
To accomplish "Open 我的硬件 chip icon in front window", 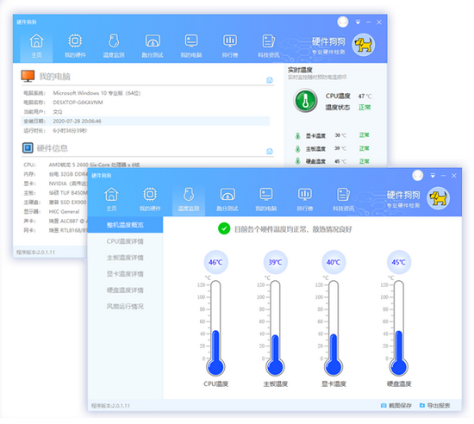I will (x=150, y=199).
